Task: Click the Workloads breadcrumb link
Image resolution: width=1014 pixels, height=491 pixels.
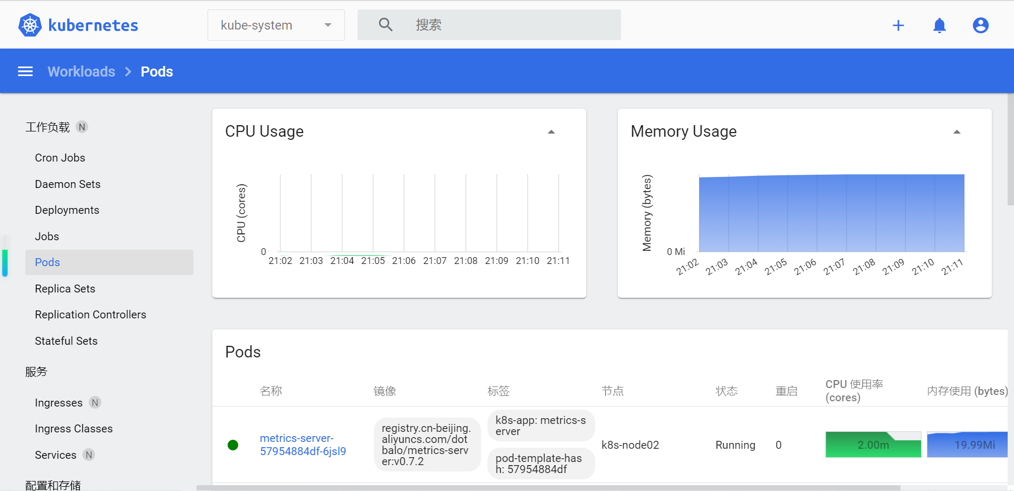Action: pos(81,71)
